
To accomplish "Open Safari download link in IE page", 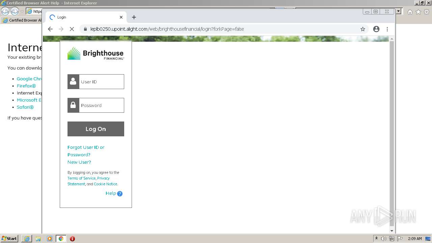I will coord(25,107).
